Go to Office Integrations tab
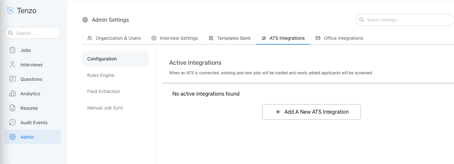This screenshot has height=164, width=454. coord(339,38)
